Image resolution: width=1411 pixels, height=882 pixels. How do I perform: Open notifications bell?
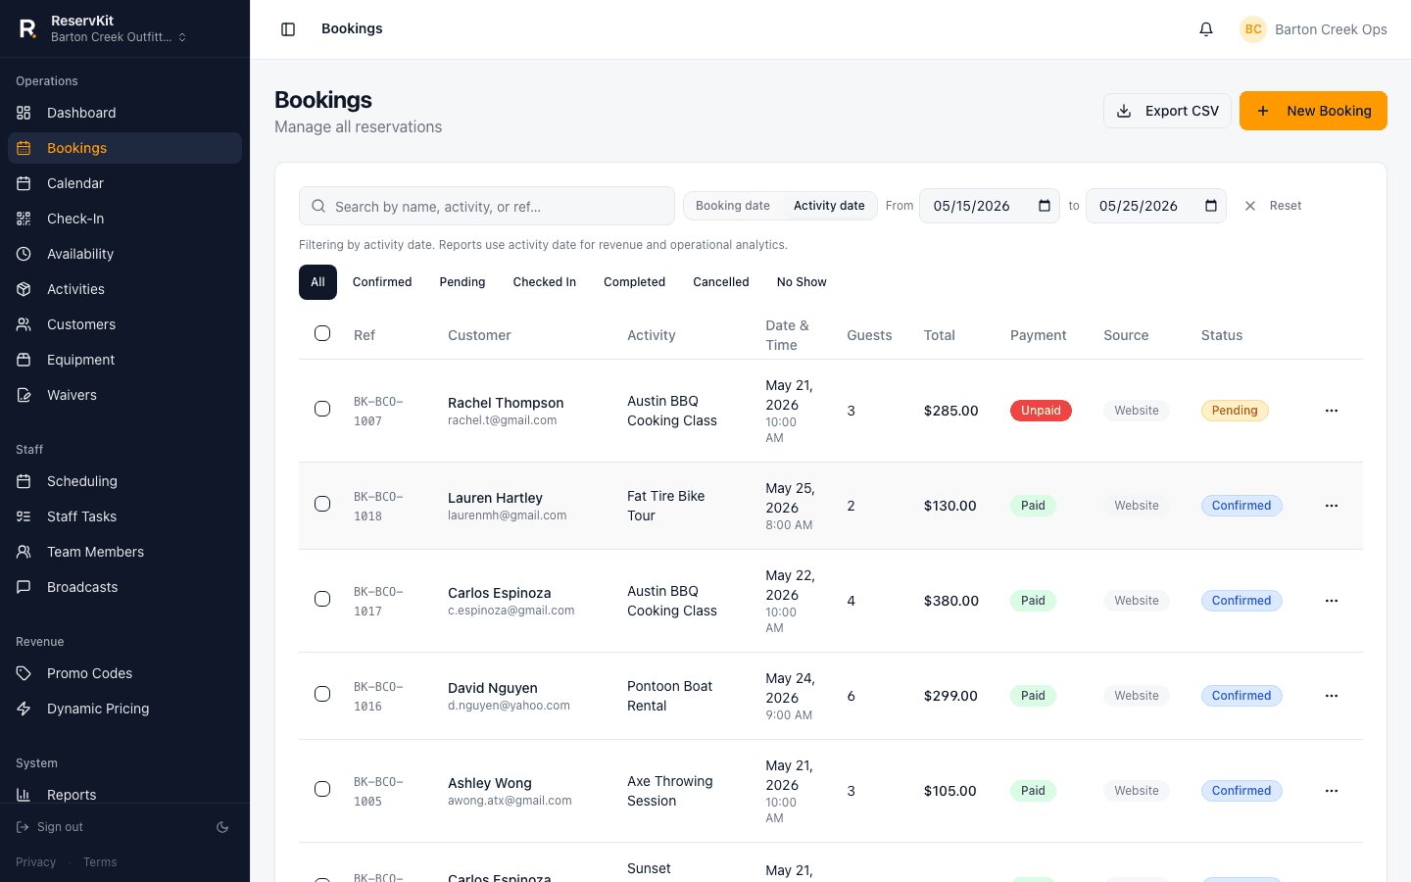pyautogui.click(x=1206, y=29)
